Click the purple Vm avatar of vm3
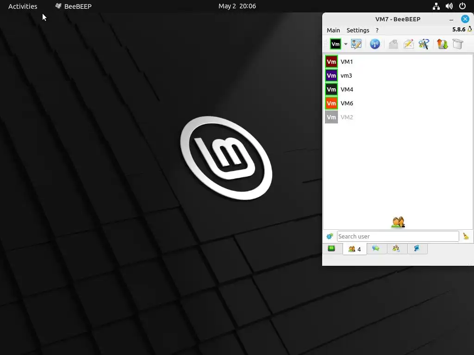Image resolution: width=474 pixels, height=355 pixels. 331,75
